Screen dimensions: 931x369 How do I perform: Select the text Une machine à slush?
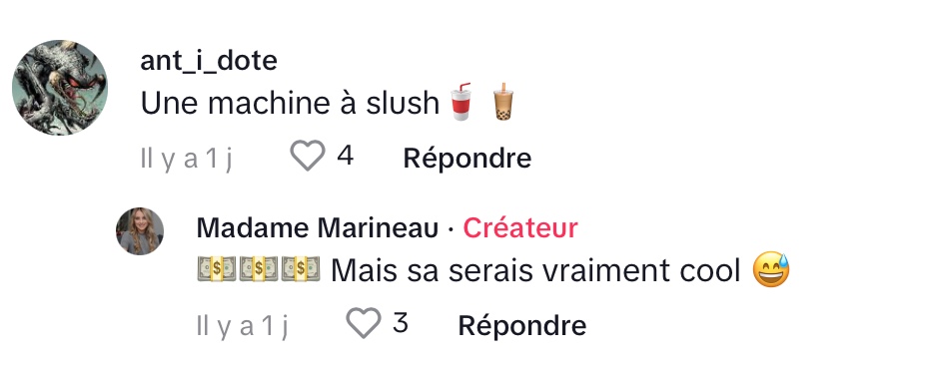(x=290, y=104)
